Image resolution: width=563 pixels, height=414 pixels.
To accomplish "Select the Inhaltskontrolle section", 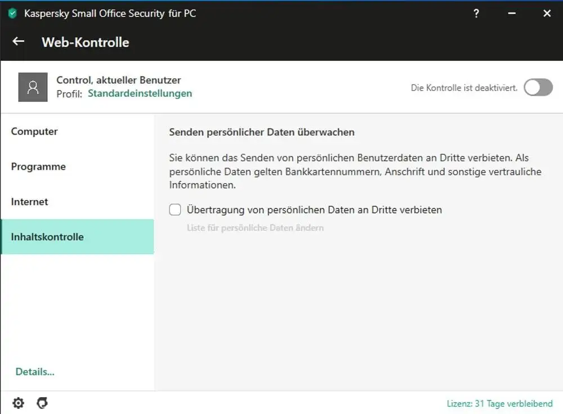I will pyautogui.click(x=47, y=237).
